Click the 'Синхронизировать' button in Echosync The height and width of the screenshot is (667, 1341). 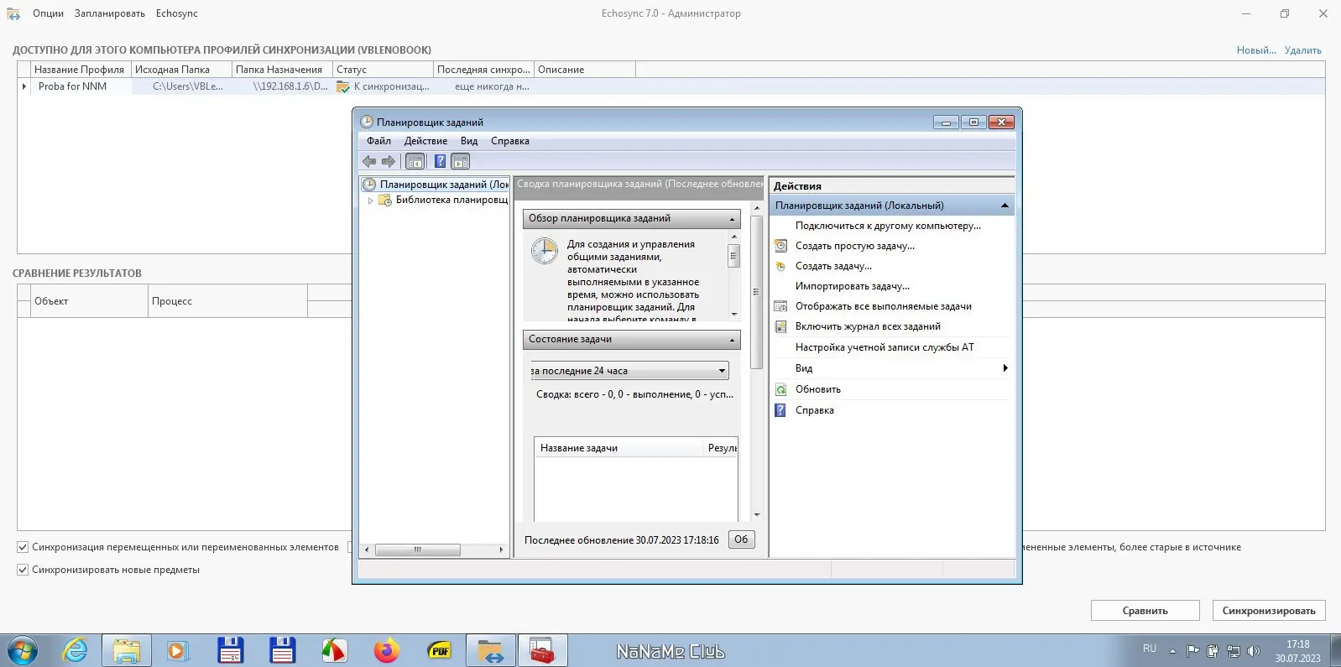point(1269,611)
